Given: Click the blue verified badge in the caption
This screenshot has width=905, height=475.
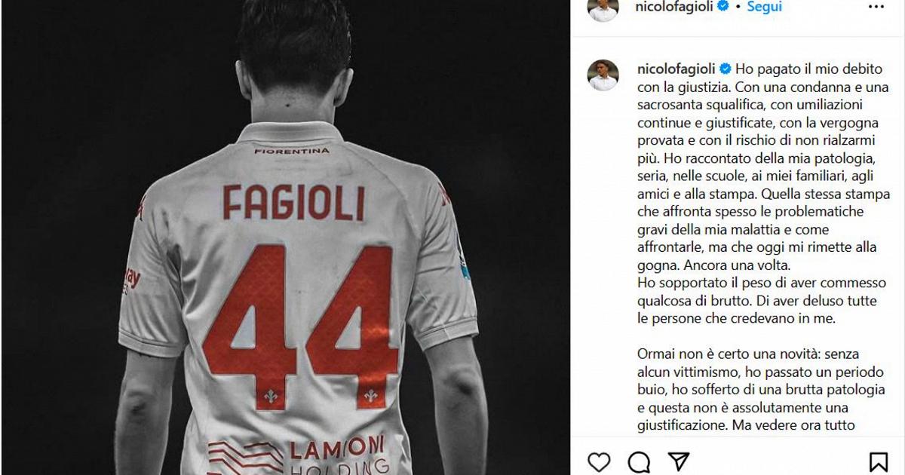Looking at the screenshot, I should coord(726,69).
